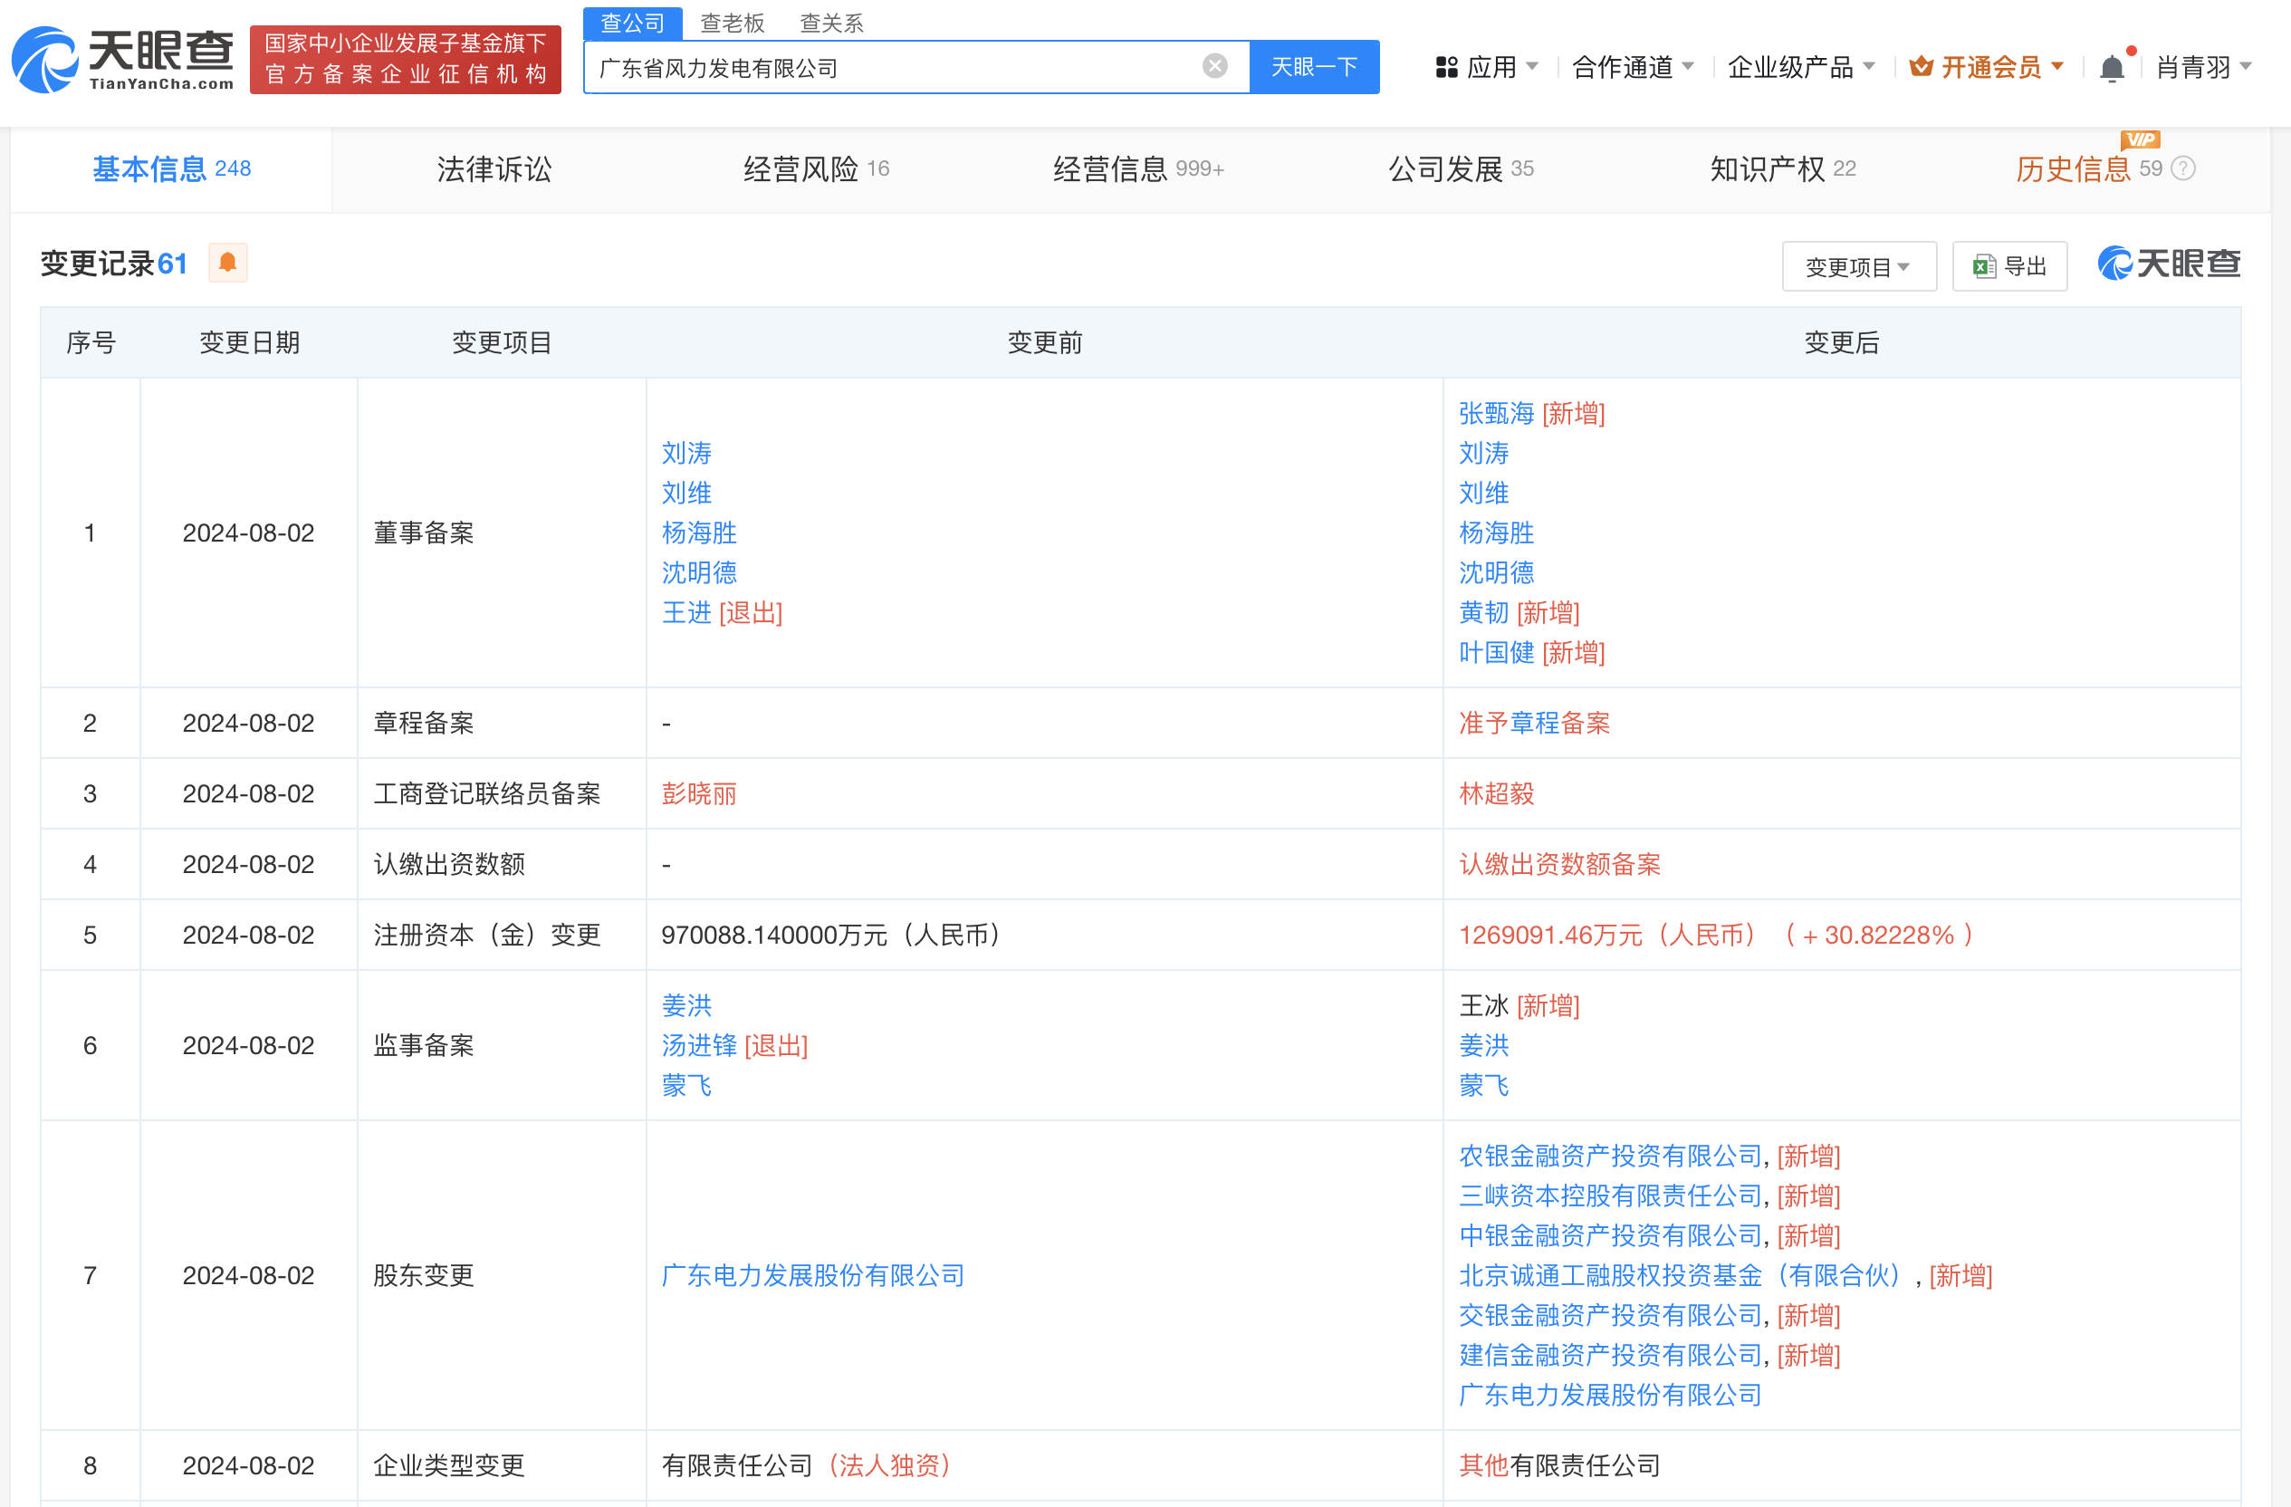Click the 应用 grid icon
Image resolution: width=2291 pixels, height=1507 pixels.
point(1446,67)
